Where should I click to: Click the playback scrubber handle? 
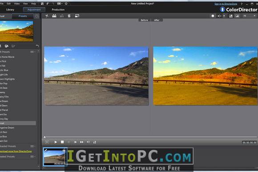click(44, 137)
